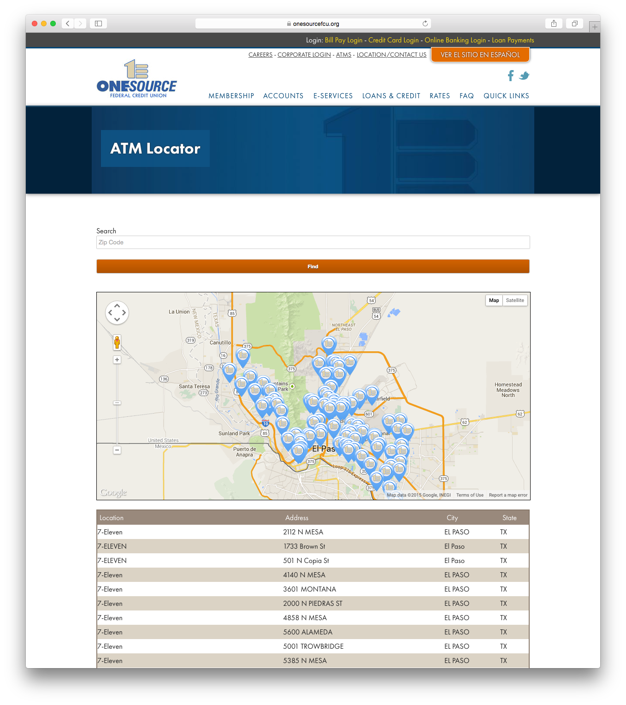Viewport: 626px width, 705px height.
Task: Select the address 2112 N MESA
Action: tap(303, 532)
